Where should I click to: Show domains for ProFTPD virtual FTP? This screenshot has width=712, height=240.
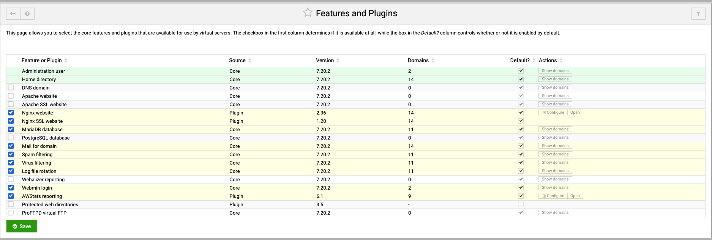tap(555, 213)
